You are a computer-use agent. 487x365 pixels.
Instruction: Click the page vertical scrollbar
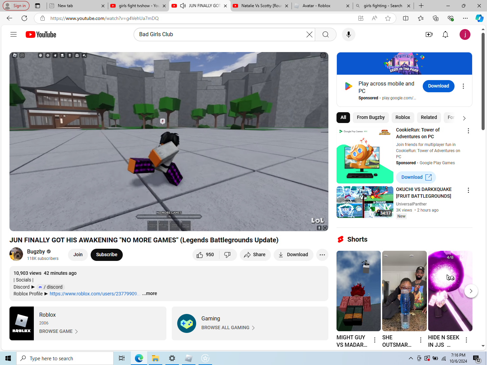[x=483, y=81]
